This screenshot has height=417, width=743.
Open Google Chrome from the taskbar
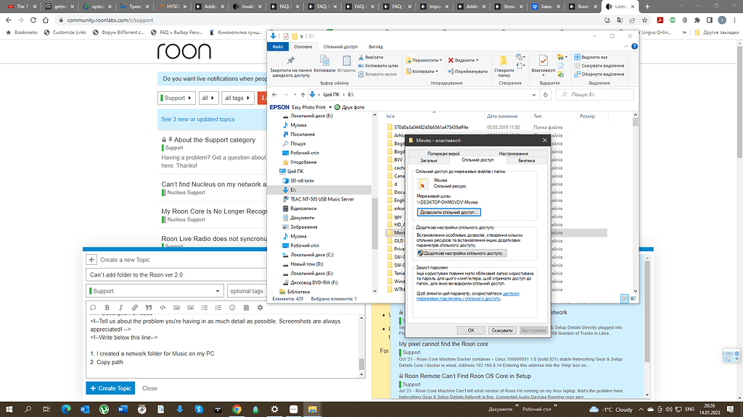237,410
